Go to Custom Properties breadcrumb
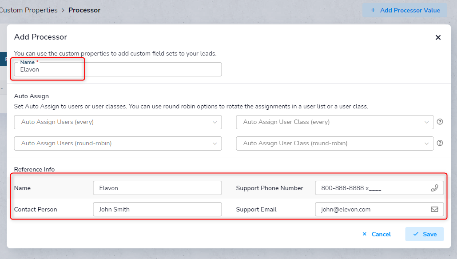 (28, 10)
